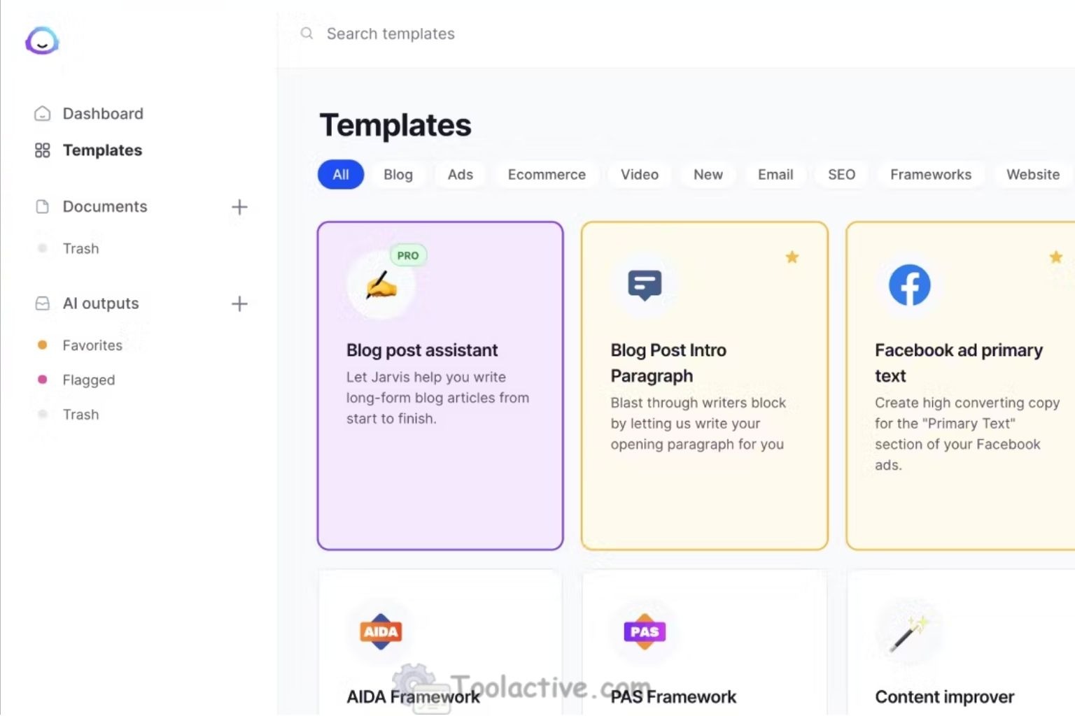
Task: Select the Templates grid icon
Action: pos(42,150)
